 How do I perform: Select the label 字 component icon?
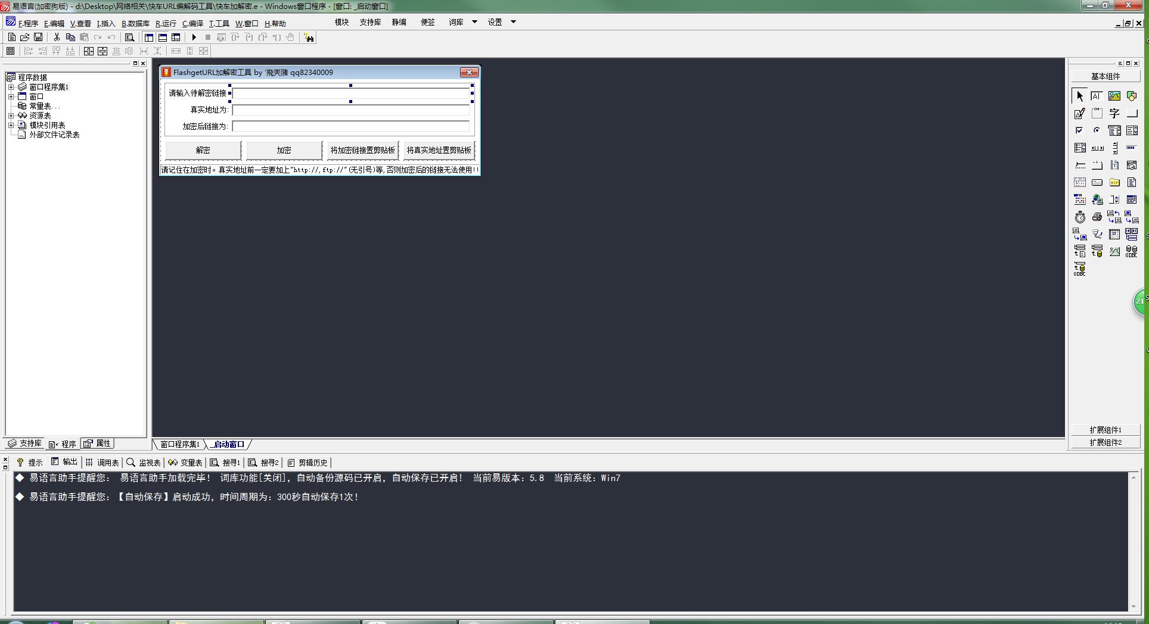[1114, 113]
